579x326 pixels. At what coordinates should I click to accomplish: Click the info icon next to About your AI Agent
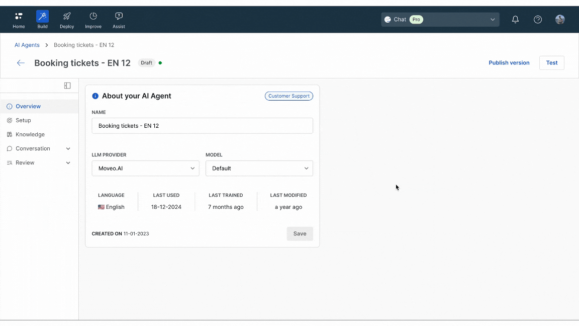[x=95, y=96]
